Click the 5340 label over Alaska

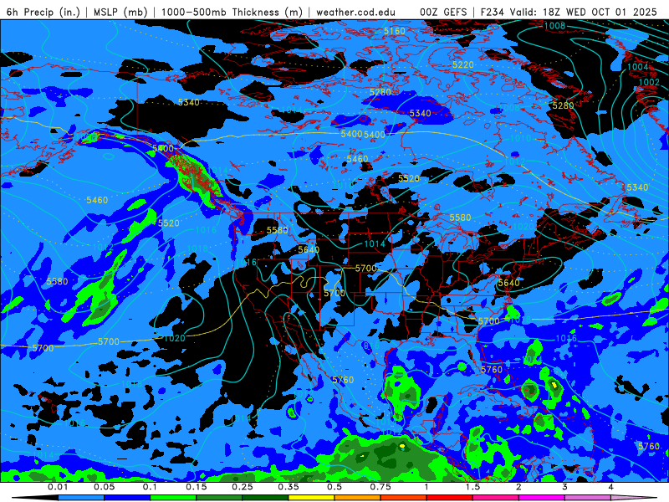[x=189, y=102]
